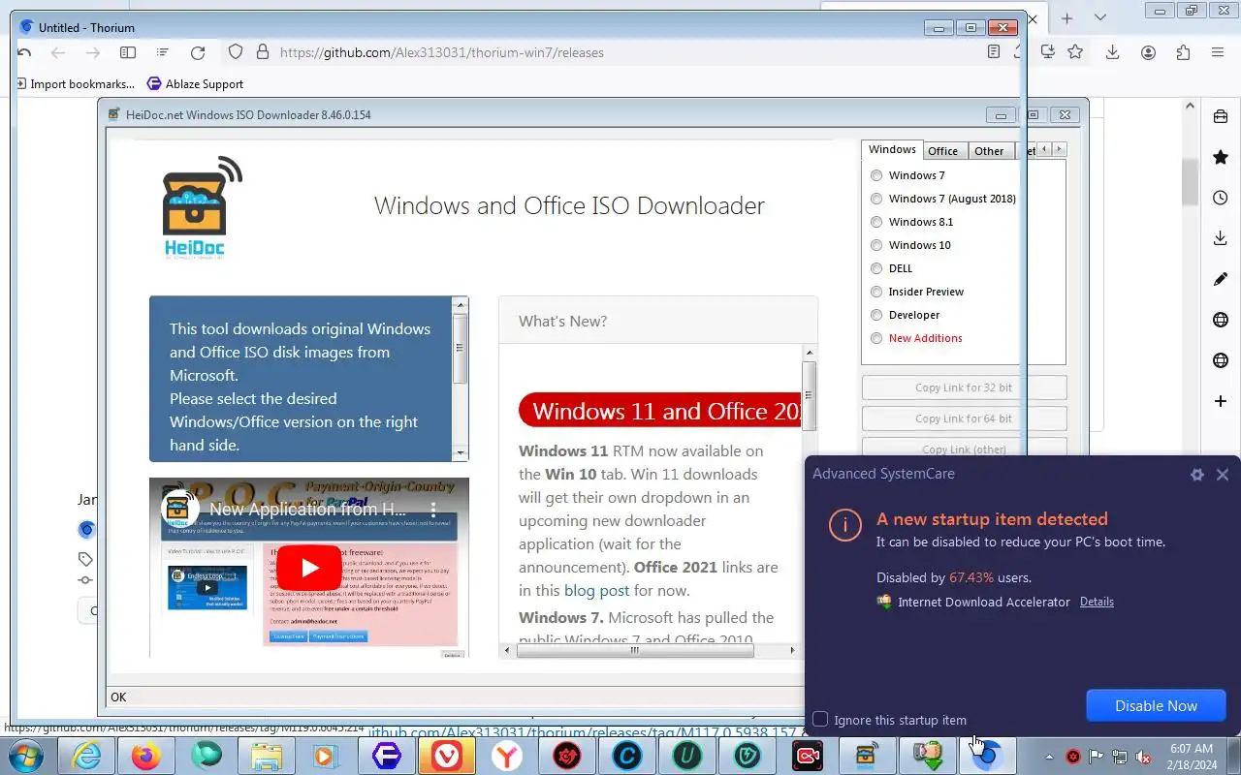The width and height of the screenshot is (1241, 775).
Task: Open the browser Downloads toolbar icon
Action: 1112,52
